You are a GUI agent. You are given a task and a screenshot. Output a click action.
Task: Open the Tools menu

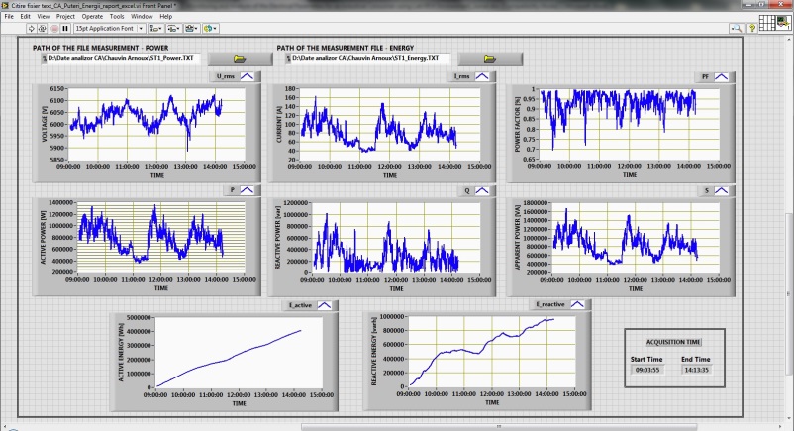click(117, 17)
